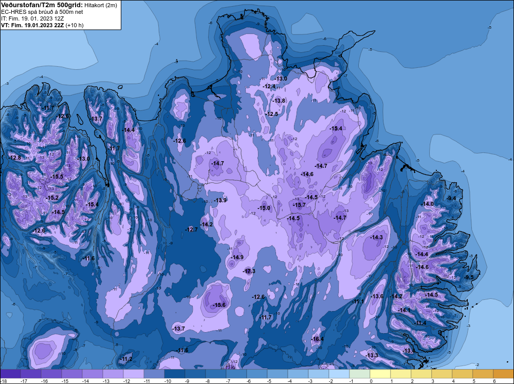Click the legend swatch between -5 and -4

coord(278,374)
